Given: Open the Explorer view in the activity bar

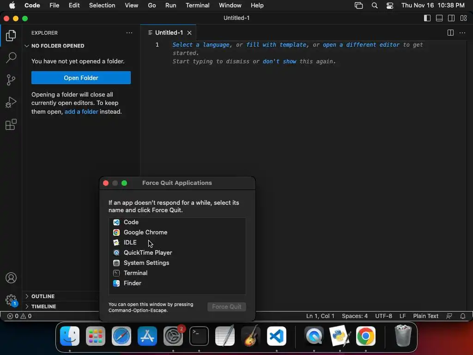Looking at the screenshot, I should coord(11,36).
